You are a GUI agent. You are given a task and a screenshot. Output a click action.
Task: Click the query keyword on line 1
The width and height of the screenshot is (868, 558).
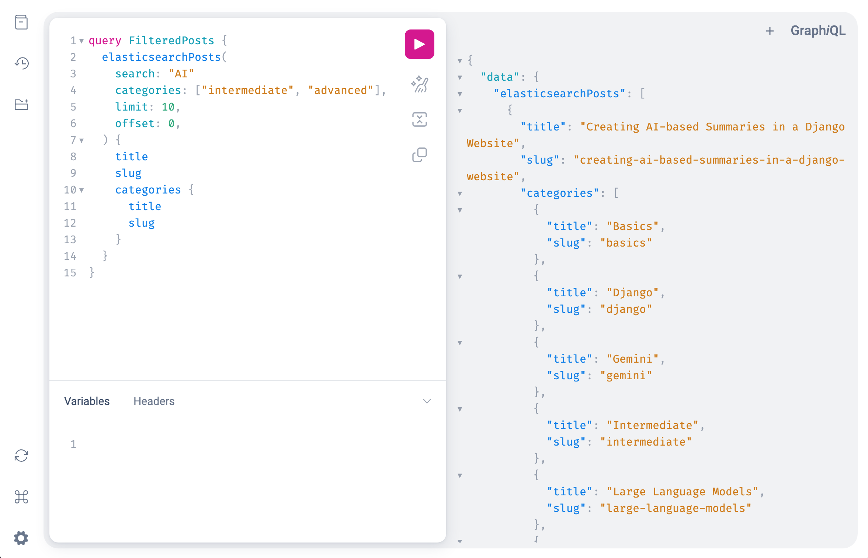105,41
